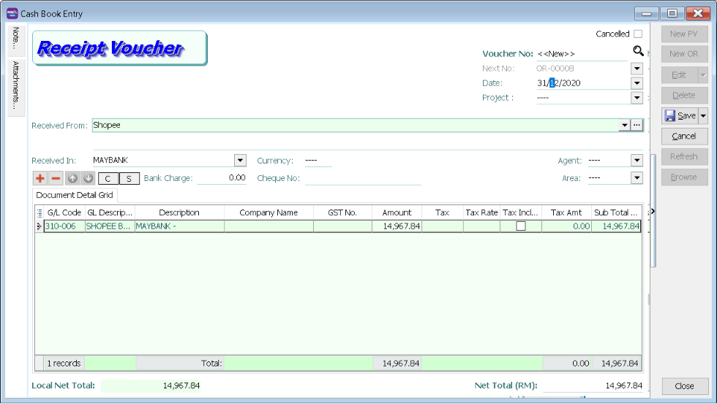The width and height of the screenshot is (717, 403).
Task: Click the S button near Bank Charge
Action: 129,178
